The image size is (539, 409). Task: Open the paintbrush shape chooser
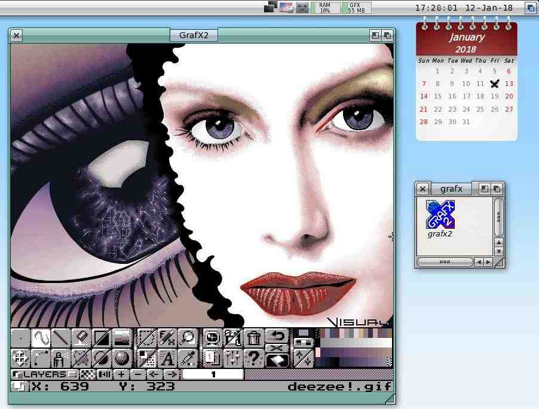pos(21,339)
